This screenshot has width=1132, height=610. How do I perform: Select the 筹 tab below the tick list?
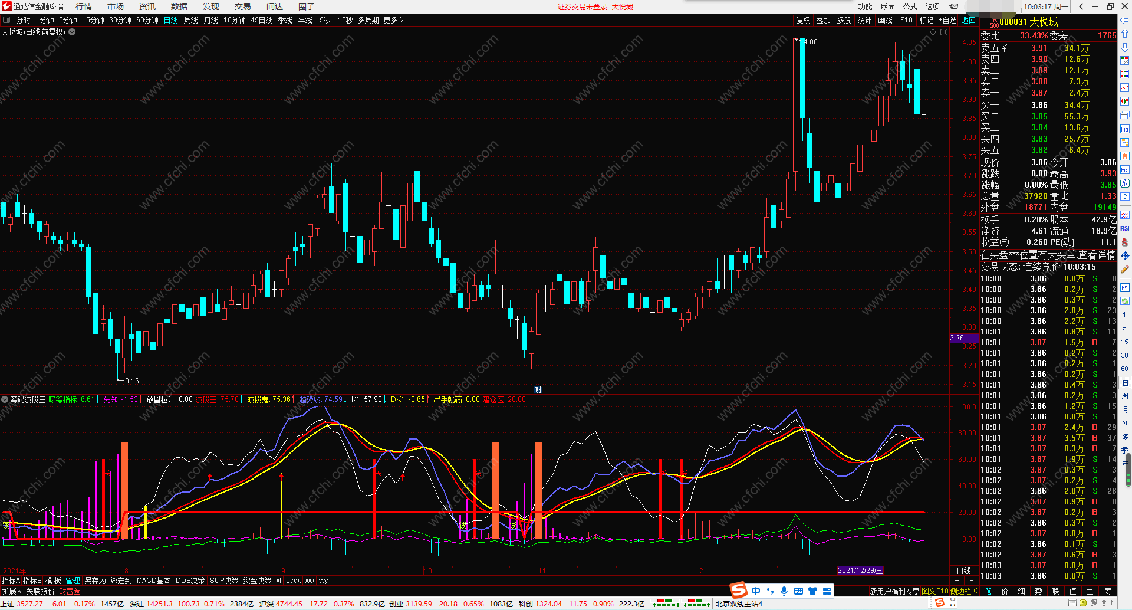pos(1108,591)
